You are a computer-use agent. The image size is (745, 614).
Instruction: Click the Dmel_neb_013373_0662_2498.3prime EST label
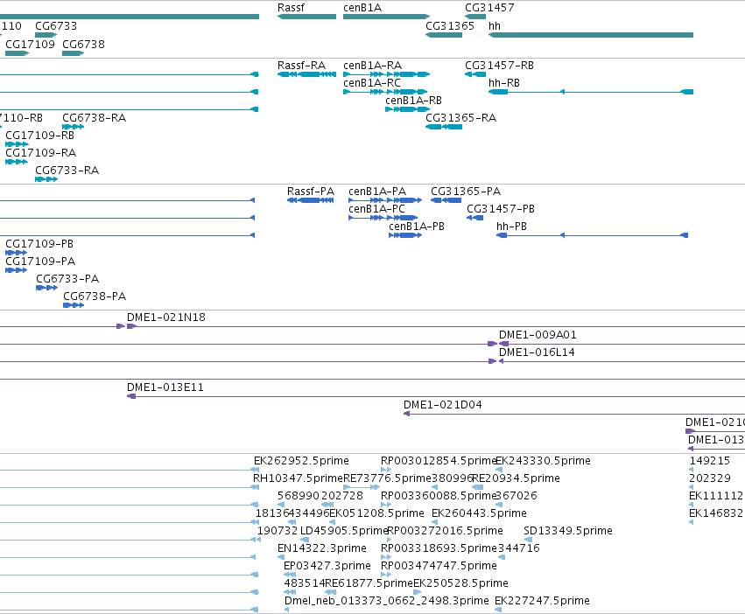tap(387, 601)
